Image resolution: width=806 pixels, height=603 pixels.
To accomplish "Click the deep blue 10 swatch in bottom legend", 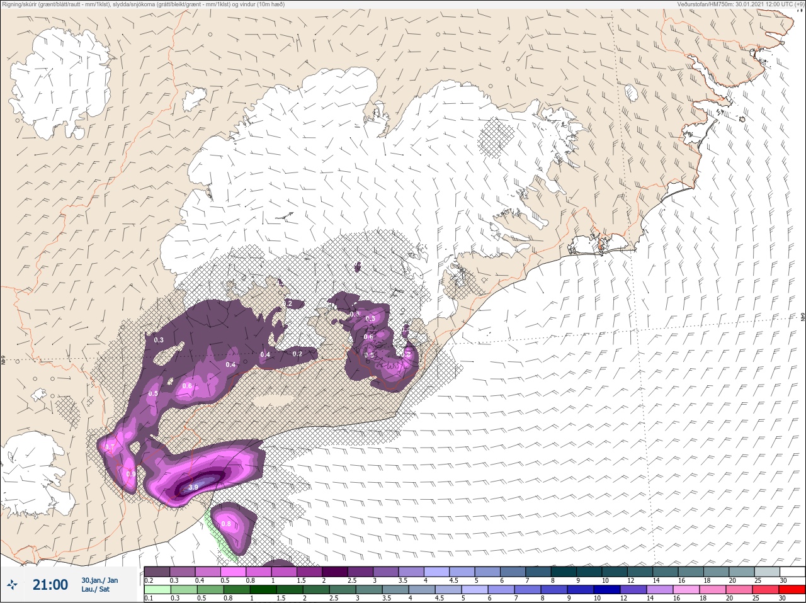I will (x=608, y=590).
